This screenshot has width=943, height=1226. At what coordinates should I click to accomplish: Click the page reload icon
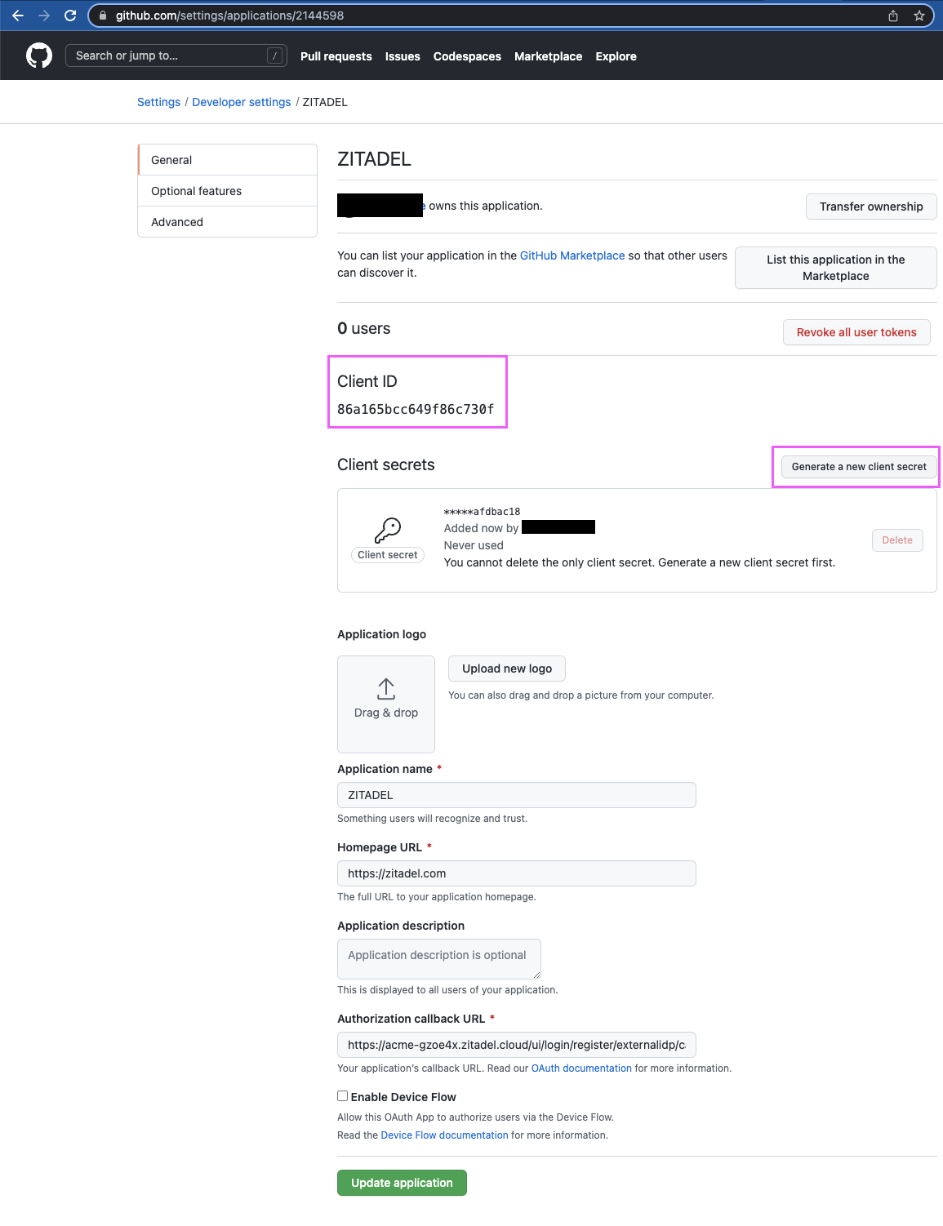pyautogui.click(x=72, y=15)
